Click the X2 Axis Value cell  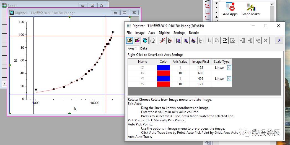180,73
